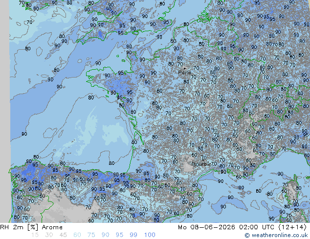310x239 pixels.
Task: Click the legend value 15
Action: pos(35,235)
